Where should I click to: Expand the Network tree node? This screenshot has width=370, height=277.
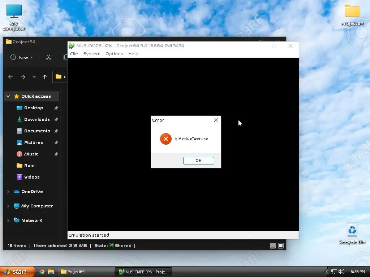(x=8, y=220)
